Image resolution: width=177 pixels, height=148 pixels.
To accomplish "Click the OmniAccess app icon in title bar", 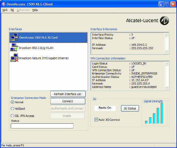I will [x=3, y=4].
